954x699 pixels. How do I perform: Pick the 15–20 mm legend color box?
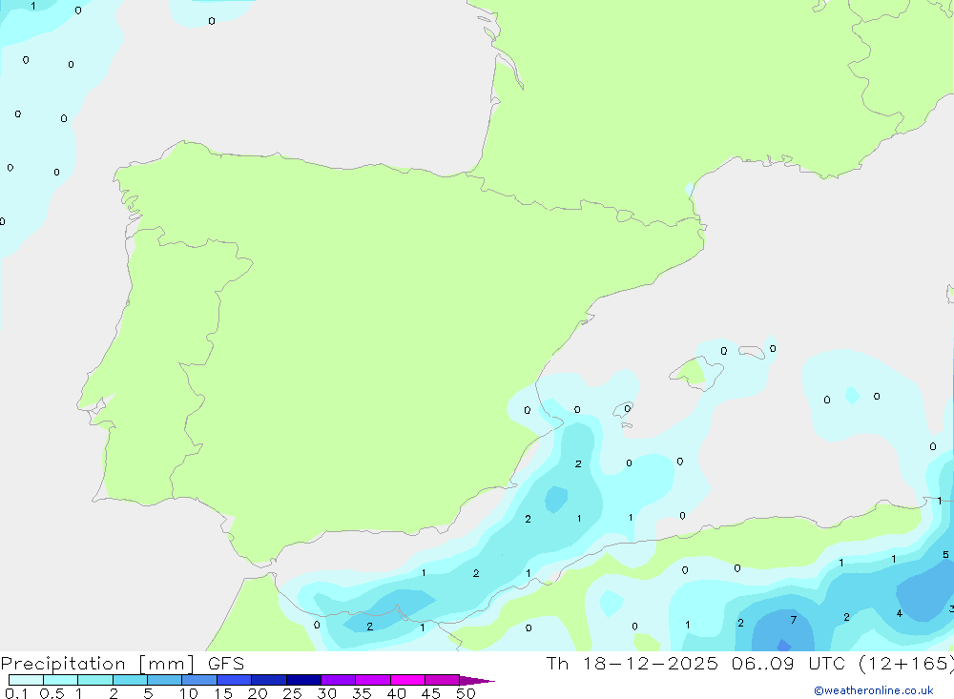coord(234,680)
